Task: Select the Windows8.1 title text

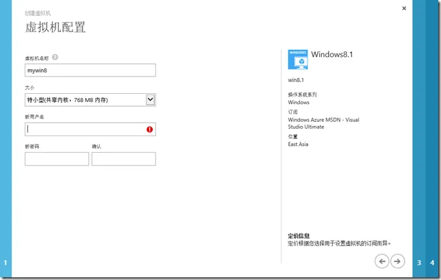Action: (332, 55)
